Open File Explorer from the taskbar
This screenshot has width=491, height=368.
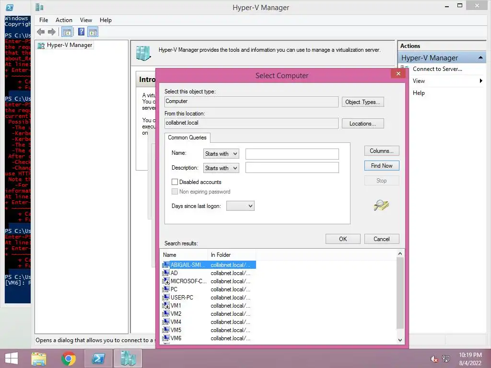[39, 358]
